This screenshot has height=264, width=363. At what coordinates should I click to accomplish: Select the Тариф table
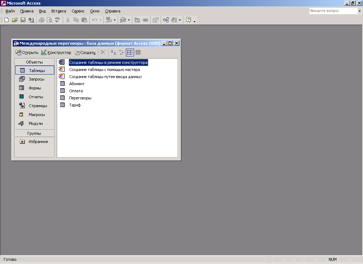(75, 105)
